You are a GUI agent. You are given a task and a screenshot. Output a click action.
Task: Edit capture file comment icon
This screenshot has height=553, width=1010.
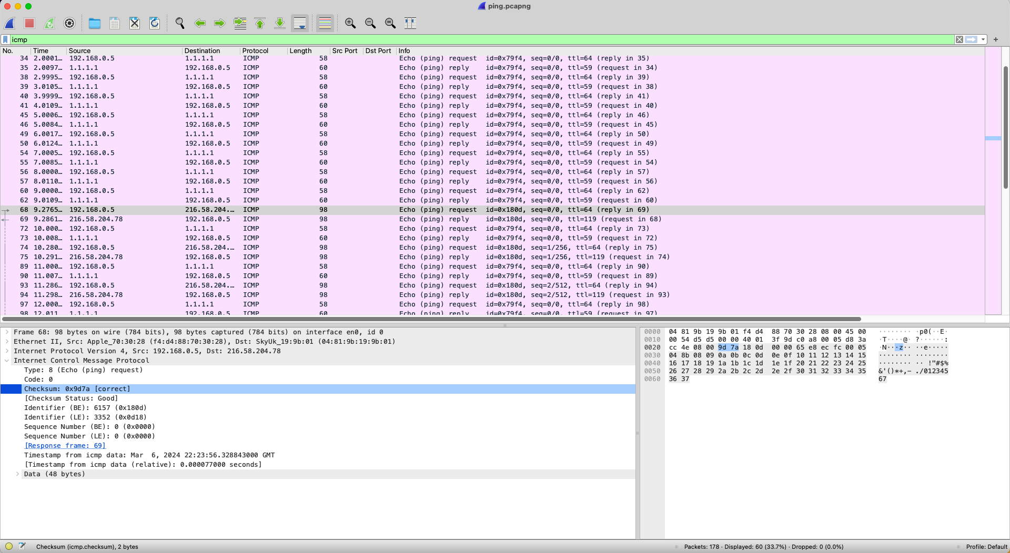coord(22,546)
